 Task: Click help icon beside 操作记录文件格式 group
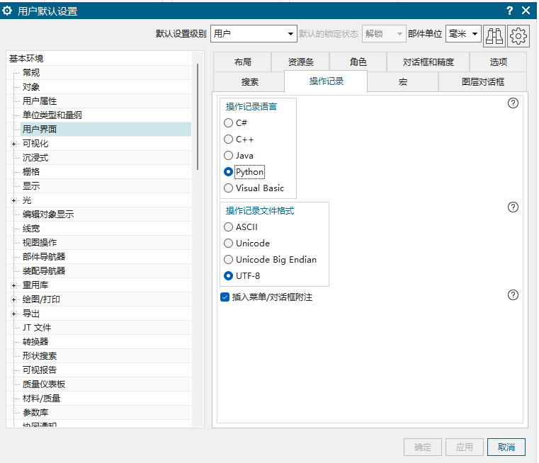[514, 207]
